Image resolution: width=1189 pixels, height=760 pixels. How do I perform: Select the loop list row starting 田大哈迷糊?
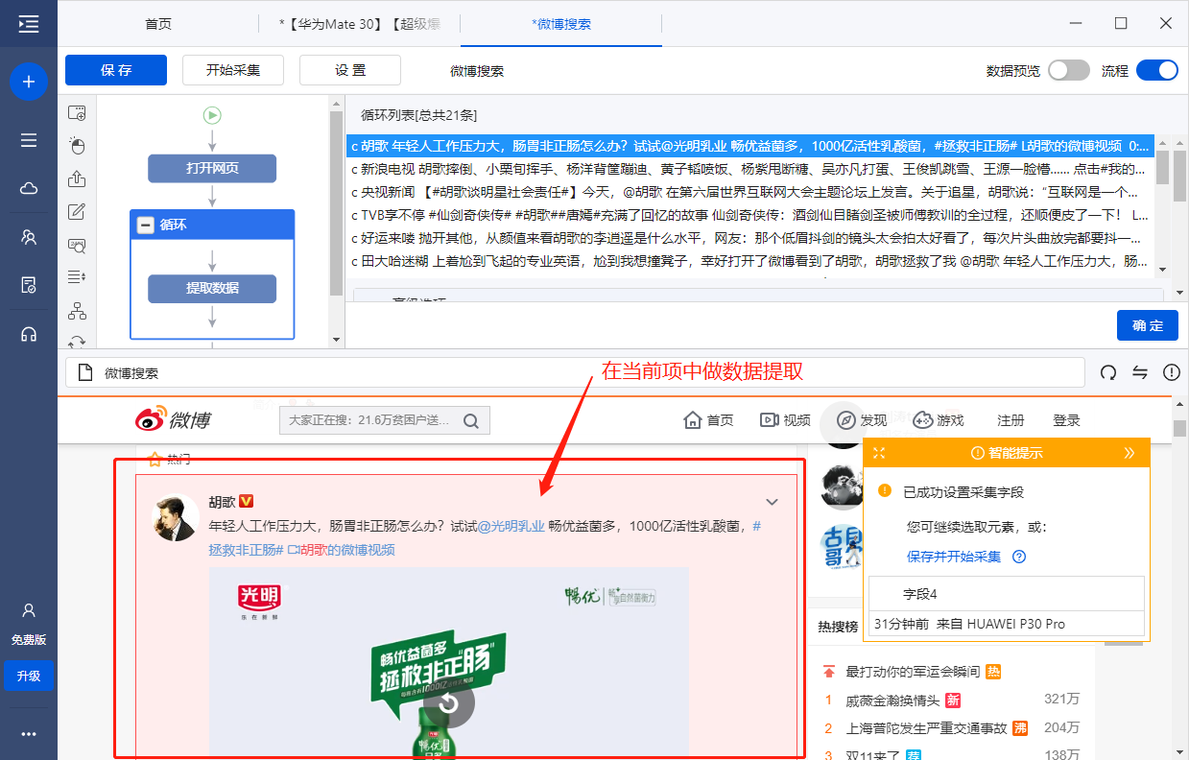[750, 261]
